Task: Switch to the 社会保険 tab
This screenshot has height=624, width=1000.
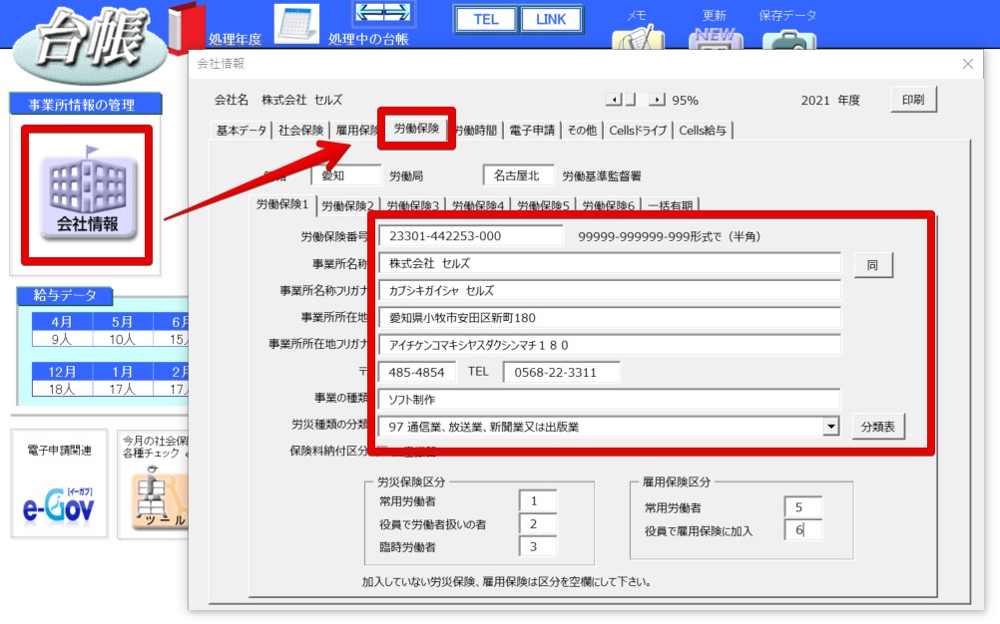Action: point(301,131)
